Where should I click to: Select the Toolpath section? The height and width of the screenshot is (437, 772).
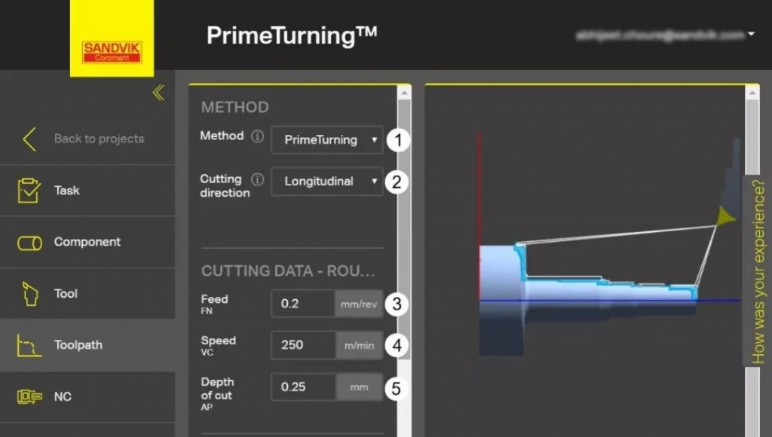pos(87,345)
